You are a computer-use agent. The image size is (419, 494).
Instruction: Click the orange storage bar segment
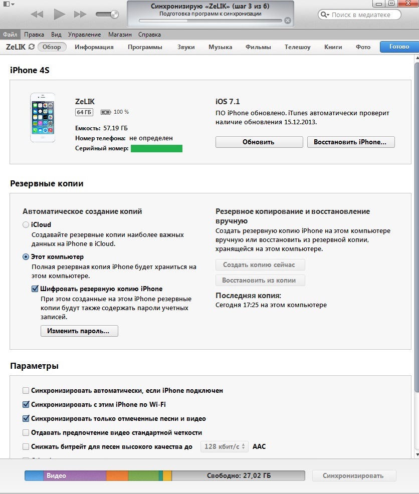[117, 476]
